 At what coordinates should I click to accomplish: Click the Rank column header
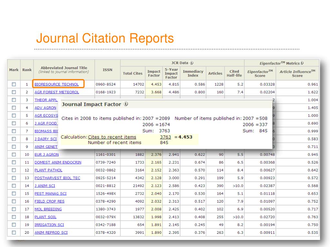(27, 70)
